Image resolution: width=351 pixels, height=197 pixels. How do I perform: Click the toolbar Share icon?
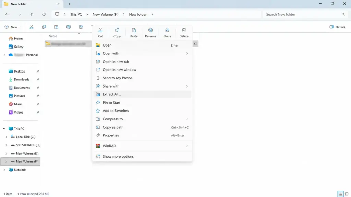(81, 27)
